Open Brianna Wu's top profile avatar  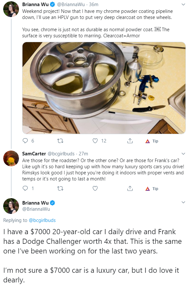click(x=11, y=9)
